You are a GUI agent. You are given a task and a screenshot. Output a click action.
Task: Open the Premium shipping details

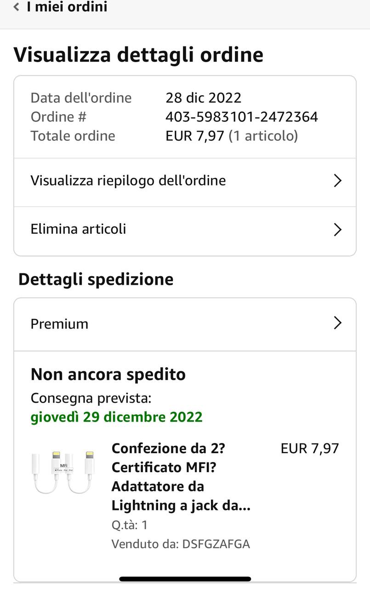(x=59, y=324)
